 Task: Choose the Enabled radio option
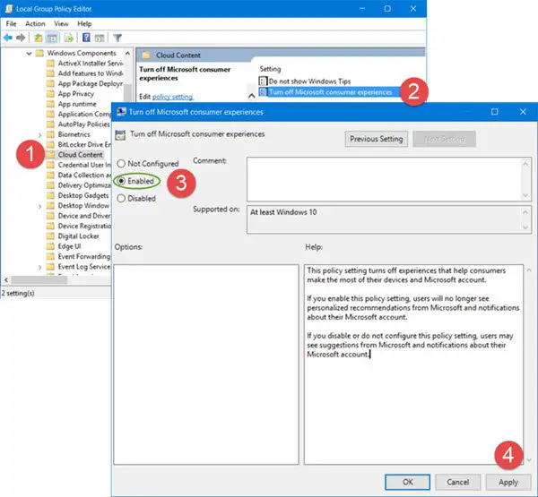121,181
